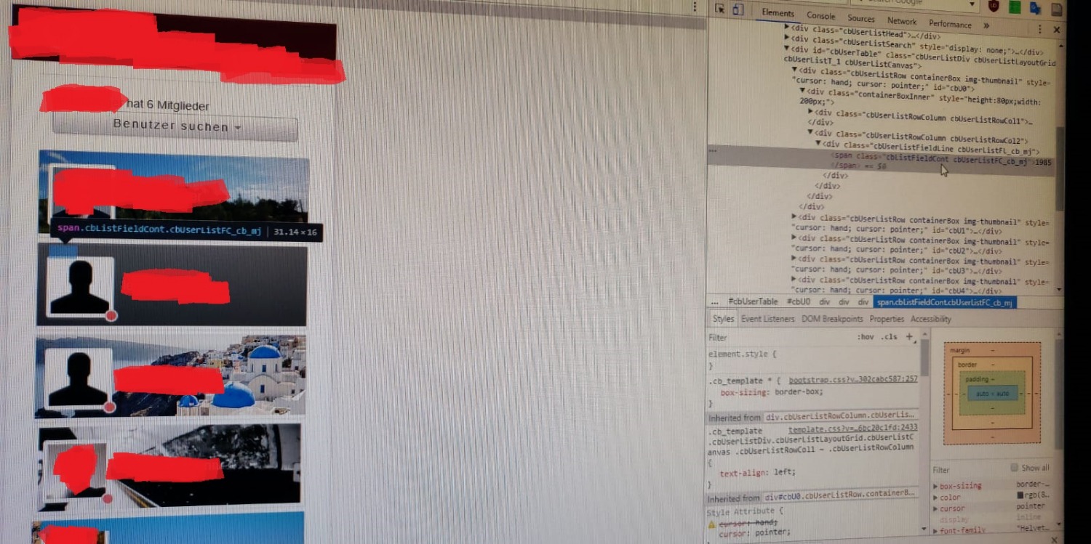This screenshot has width=1091, height=544.
Task: Collapse the cbUserListRowCol2 div node
Action: 810,132
